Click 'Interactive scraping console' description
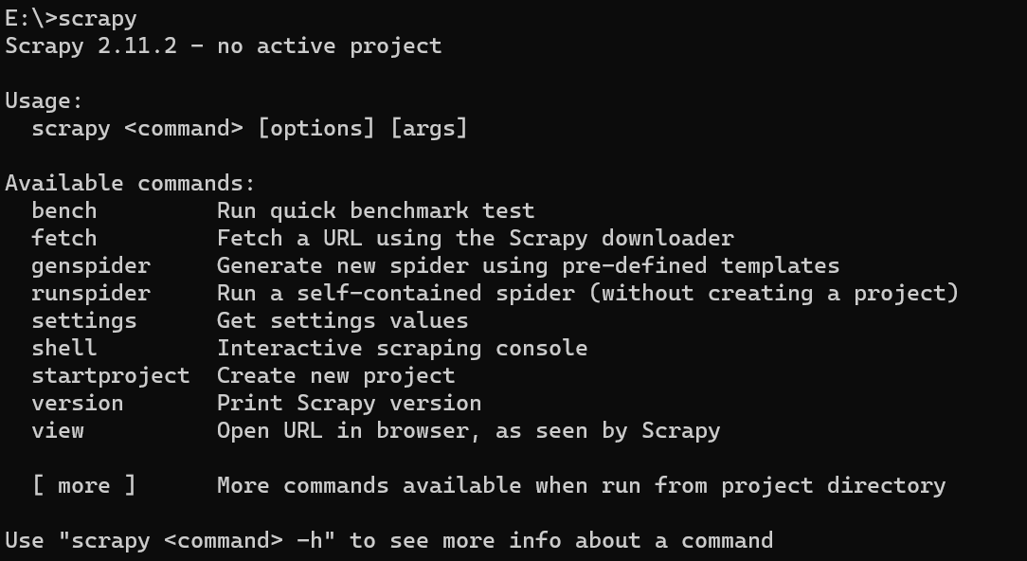 point(402,348)
